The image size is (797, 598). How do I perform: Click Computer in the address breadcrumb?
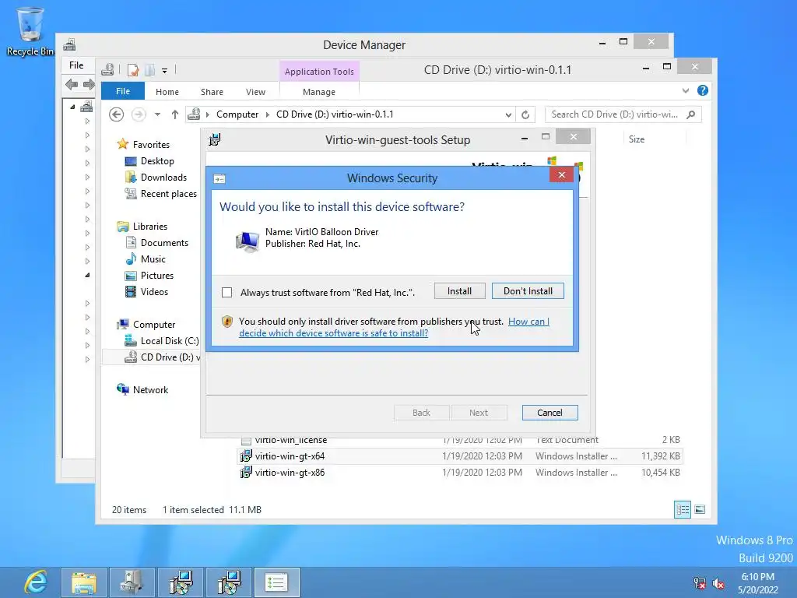point(237,114)
